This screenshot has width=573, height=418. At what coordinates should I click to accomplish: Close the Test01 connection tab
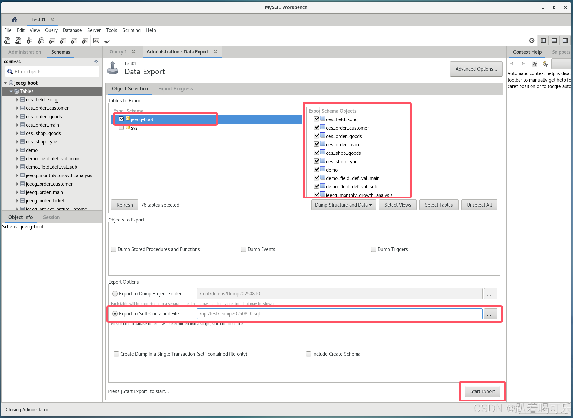click(x=52, y=20)
